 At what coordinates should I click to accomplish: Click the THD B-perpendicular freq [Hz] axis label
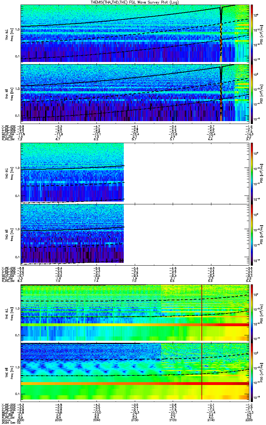click(11, 173)
